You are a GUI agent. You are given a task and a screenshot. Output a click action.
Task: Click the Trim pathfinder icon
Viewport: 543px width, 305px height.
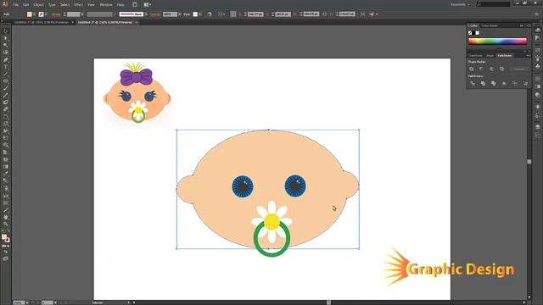(483, 83)
